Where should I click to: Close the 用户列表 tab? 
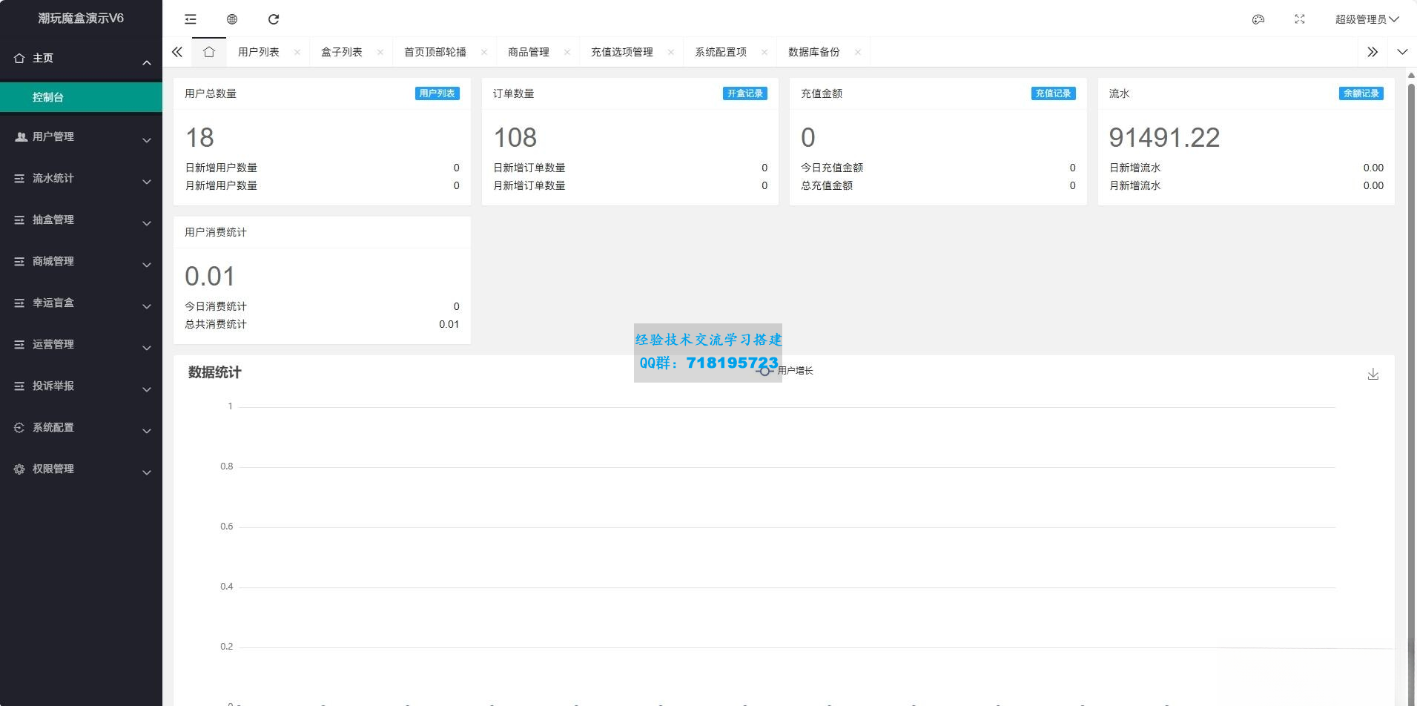click(297, 52)
